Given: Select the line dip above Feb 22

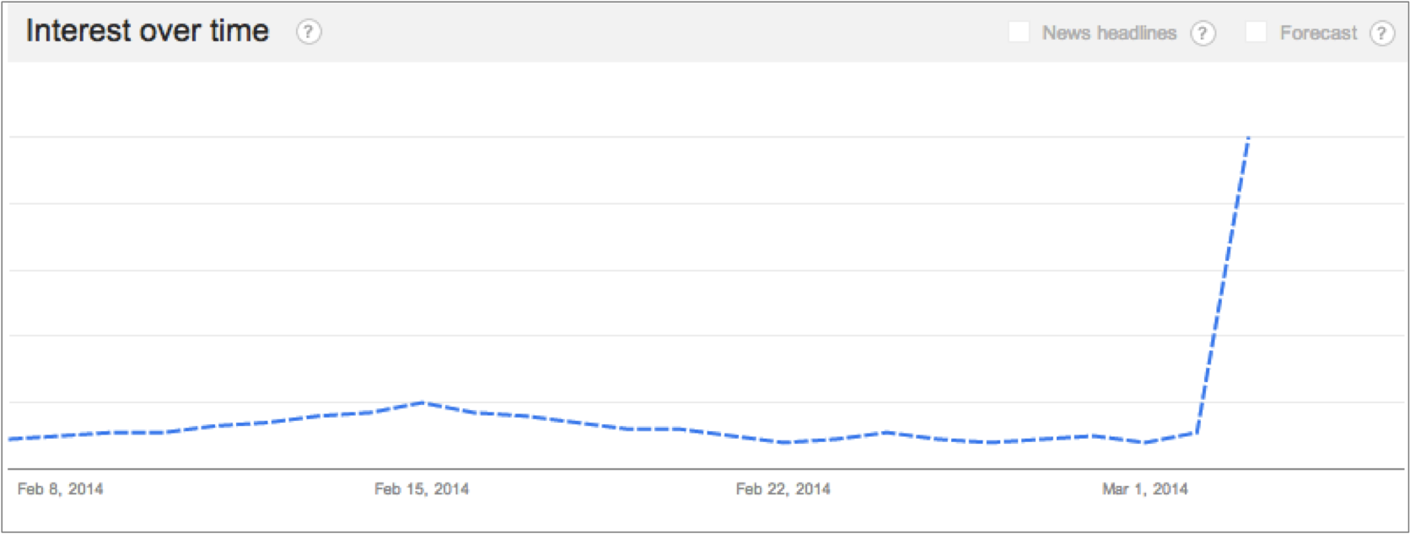Looking at the screenshot, I should coord(784,442).
